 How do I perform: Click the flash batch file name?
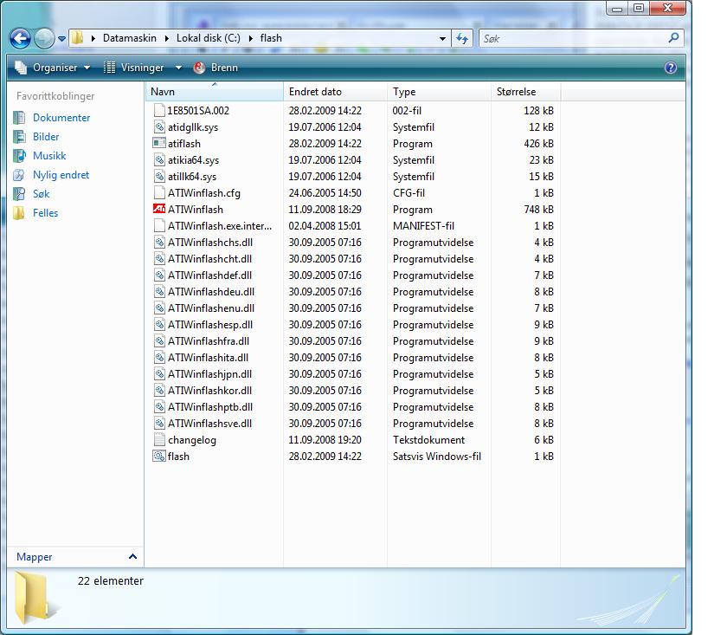pyautogui.click(x=178, y=457)
